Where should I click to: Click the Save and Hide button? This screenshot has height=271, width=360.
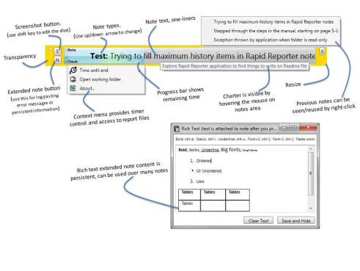pyautogui.click(x=296, y=220)
